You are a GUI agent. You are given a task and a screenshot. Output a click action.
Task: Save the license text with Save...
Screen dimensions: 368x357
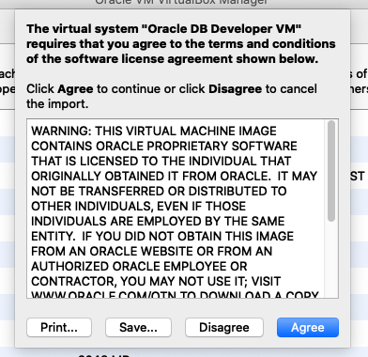[x=138, y=327]
